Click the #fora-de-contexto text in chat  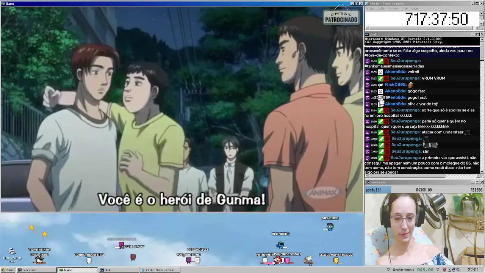(382, 55)
